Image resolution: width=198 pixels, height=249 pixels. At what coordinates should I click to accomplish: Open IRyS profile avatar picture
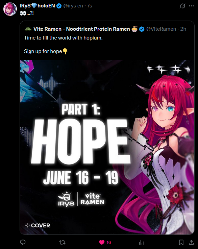click(x=10, y=9)
